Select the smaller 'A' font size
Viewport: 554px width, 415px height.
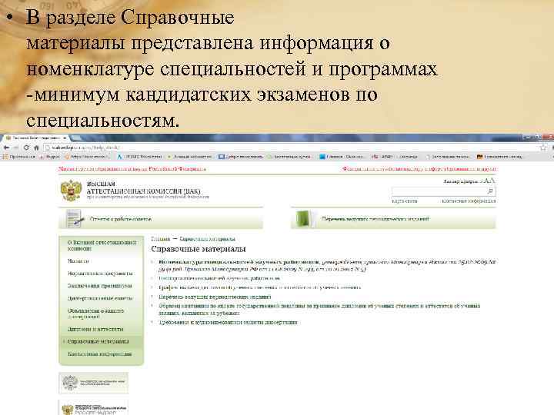[486, 181]
